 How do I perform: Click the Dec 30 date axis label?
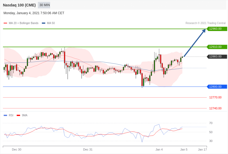[17, 149]
